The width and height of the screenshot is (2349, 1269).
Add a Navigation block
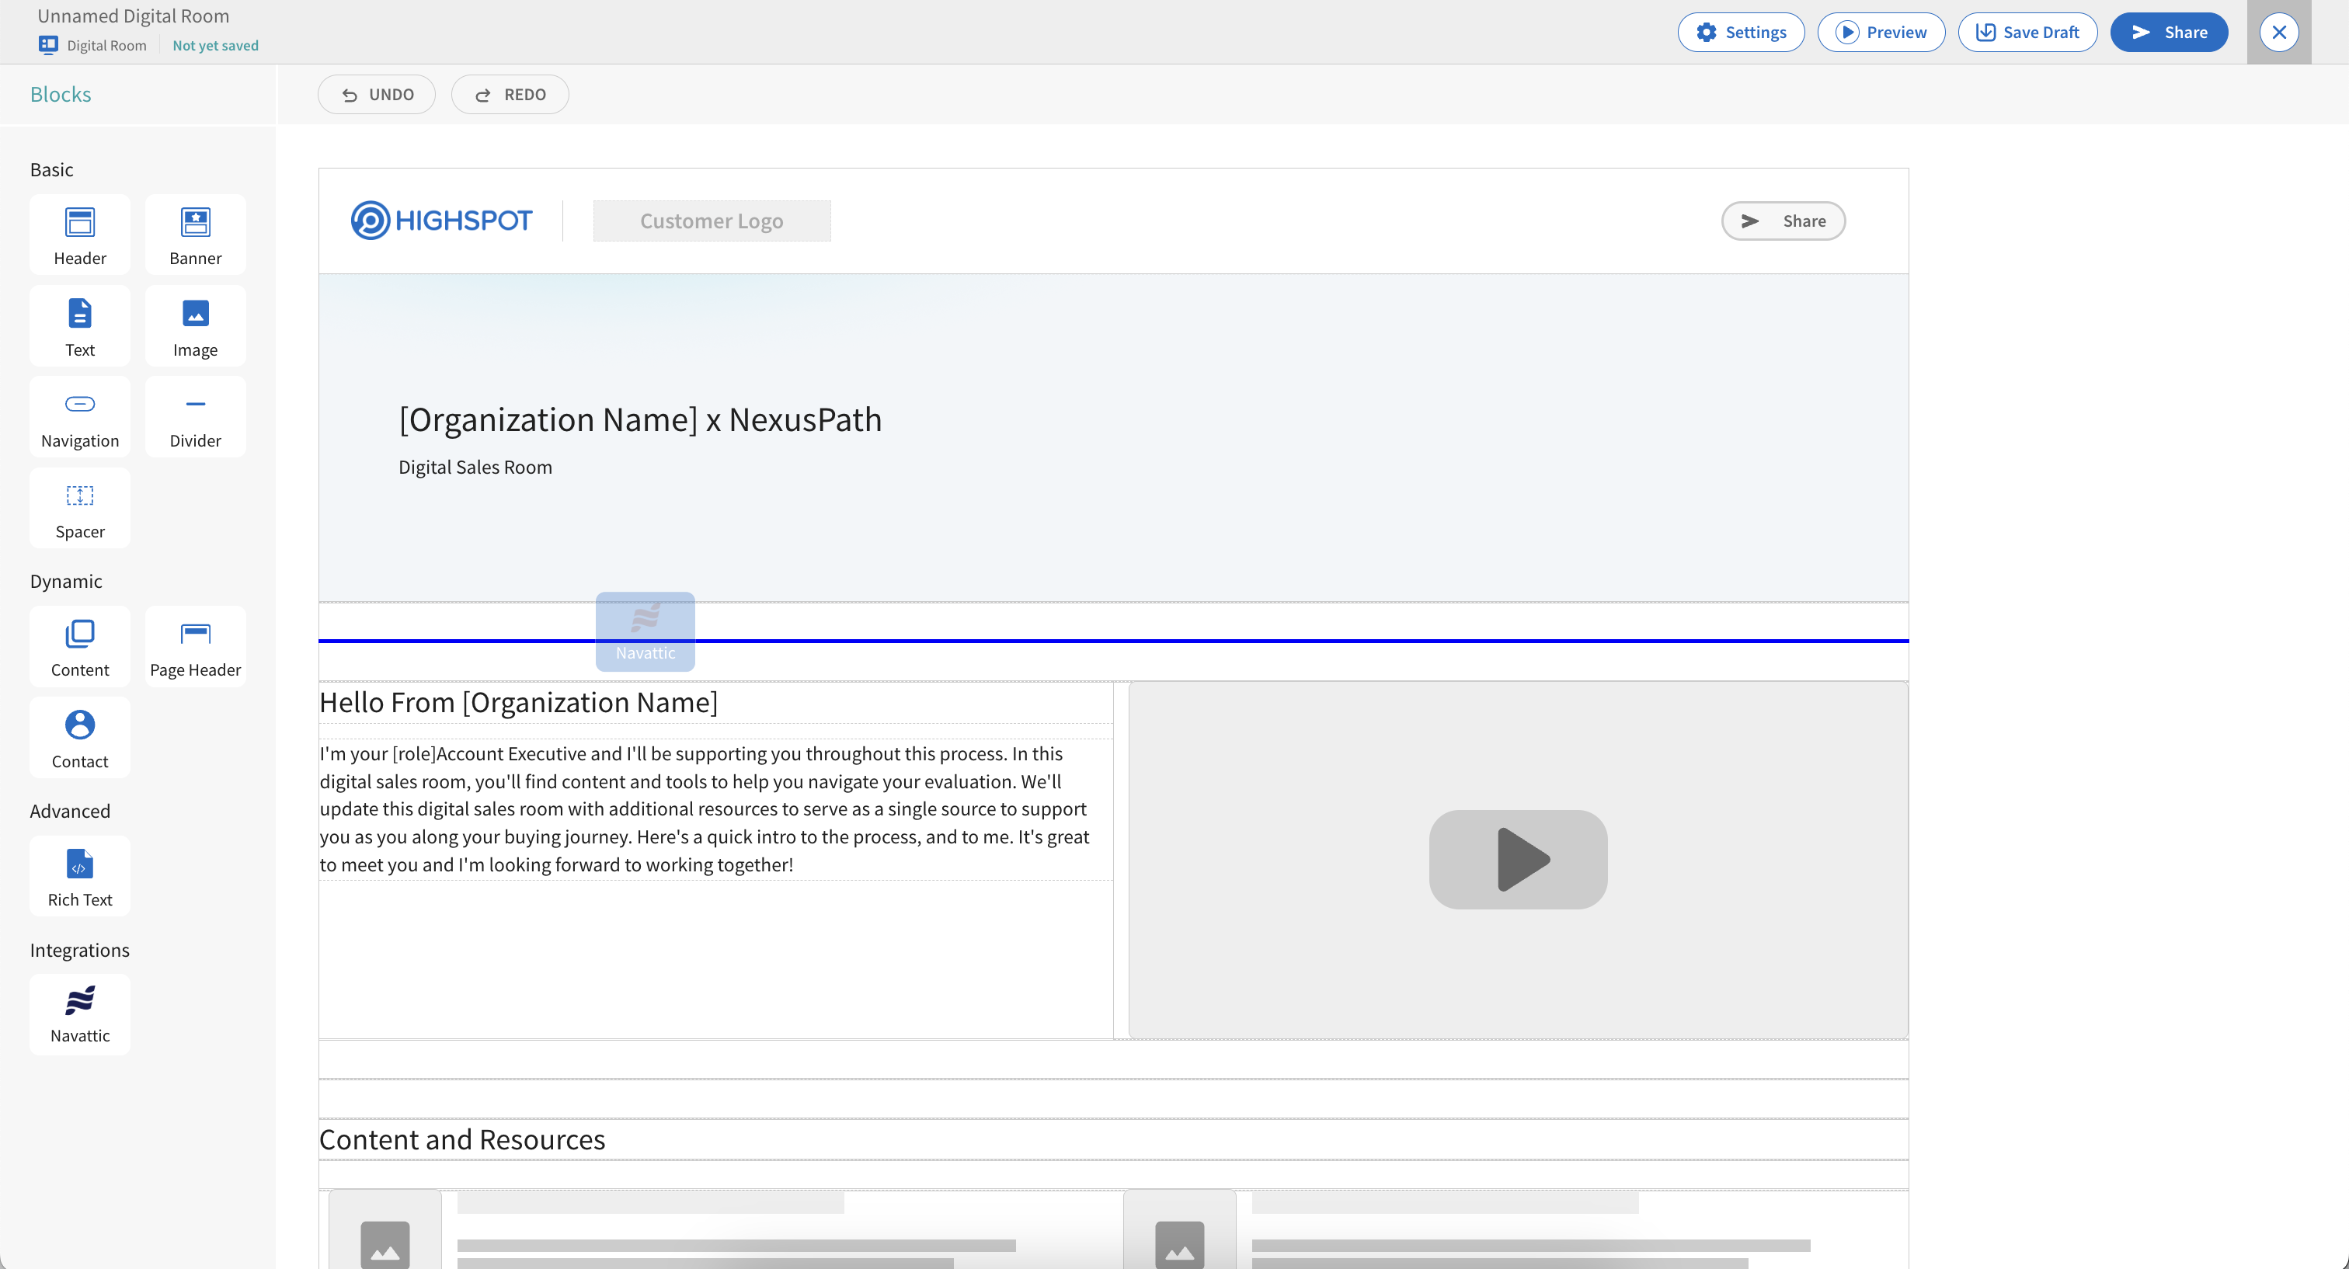tap(79, 416)
